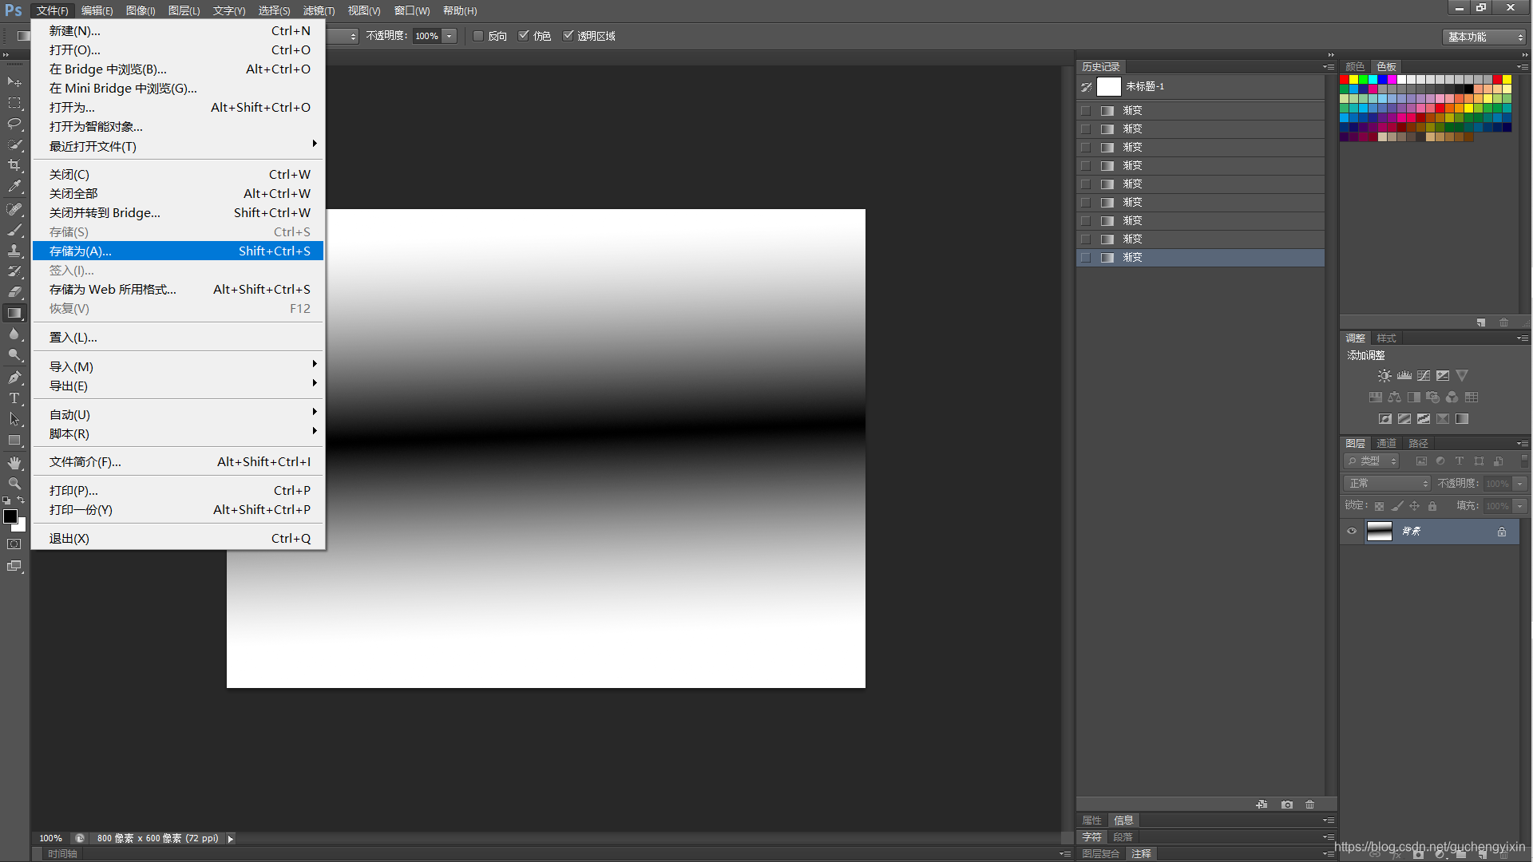This screenshot has height=862, width=1533.
Task: Select the Rectangle shape tool
Action: [14, 440]
